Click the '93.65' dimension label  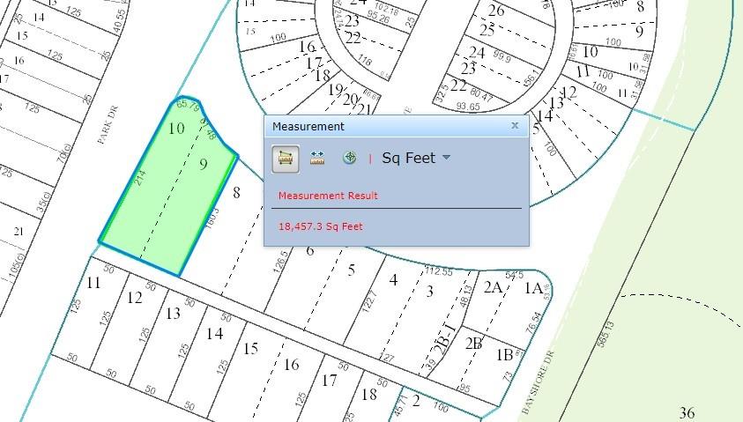(x=468, y=106)
